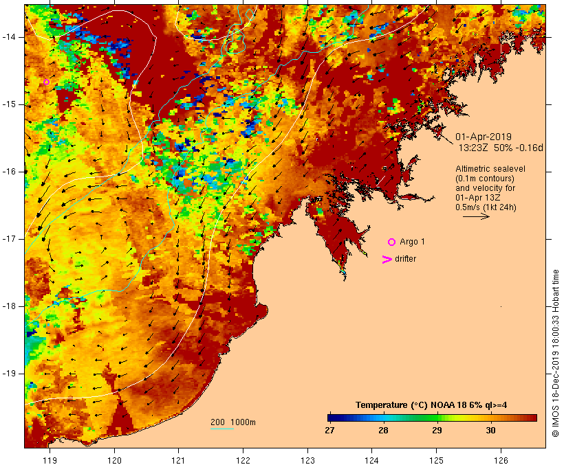Click the '0.5m/s (1kt 24h)' label
The width and height of the screenshot is (564, 467).
486,207
